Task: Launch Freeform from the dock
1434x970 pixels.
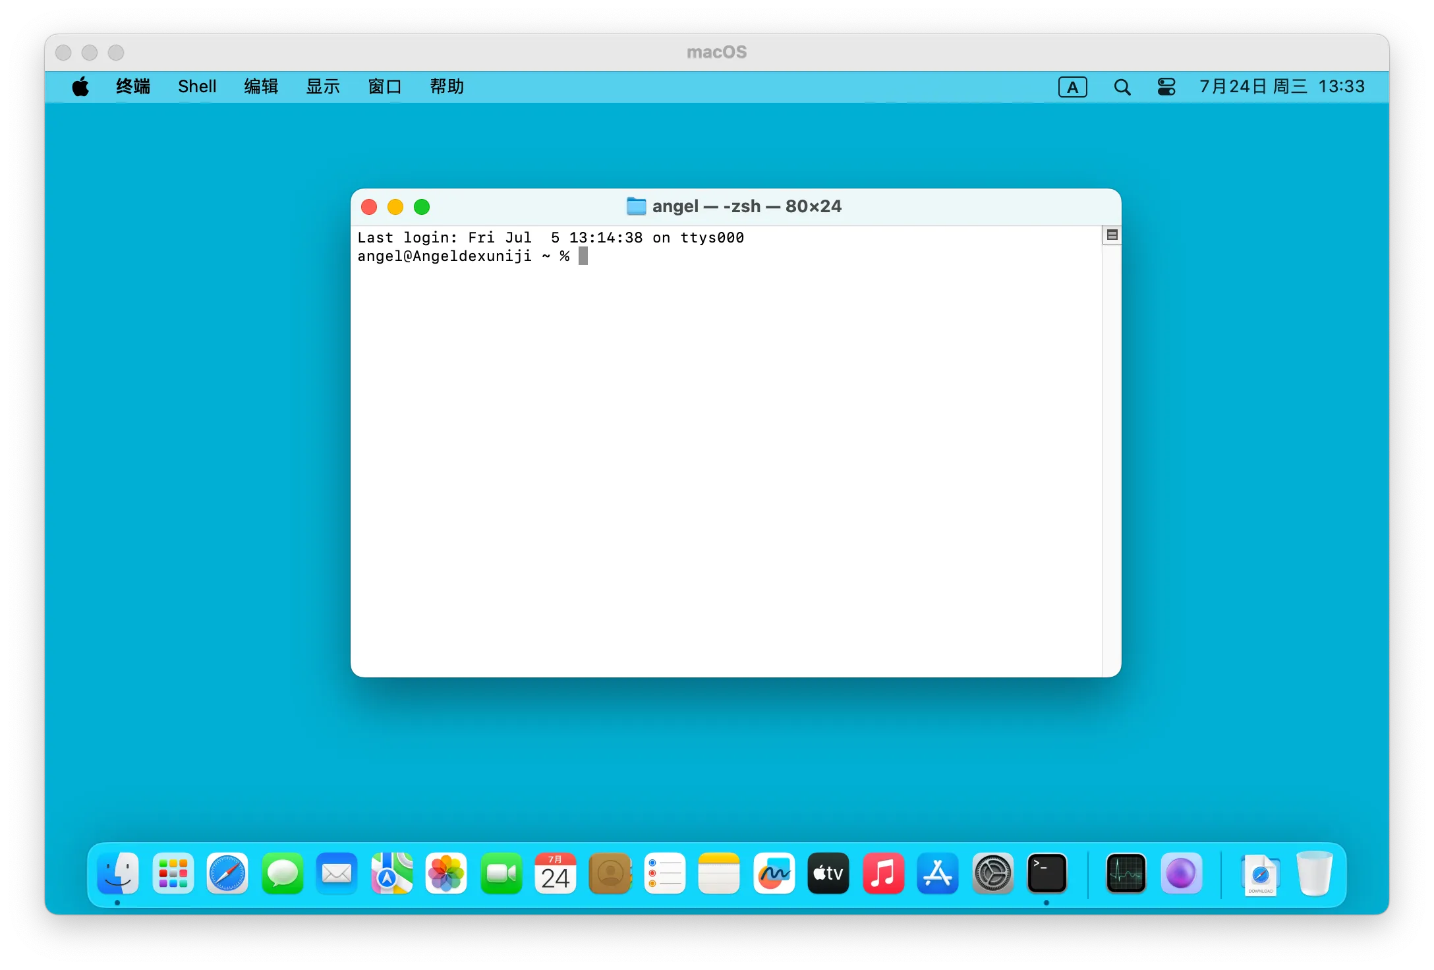Action: (x=774, y=874)
